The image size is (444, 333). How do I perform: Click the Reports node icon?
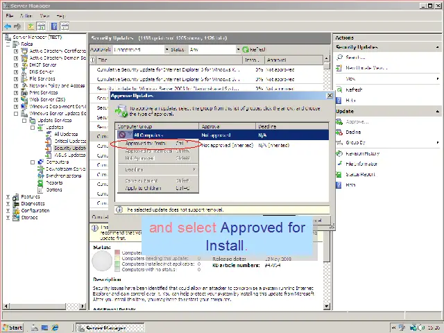pos(41,182)
